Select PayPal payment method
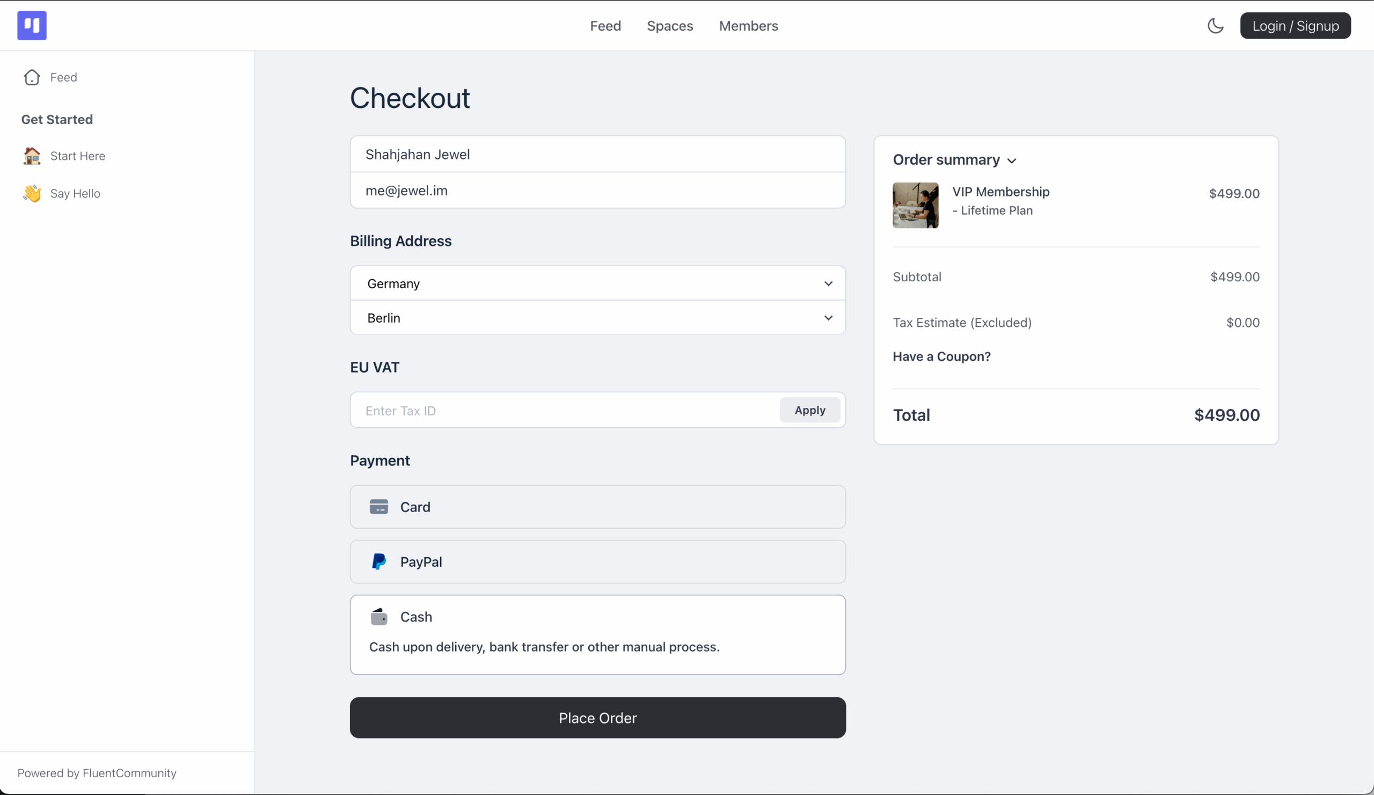 coord(597,561)
